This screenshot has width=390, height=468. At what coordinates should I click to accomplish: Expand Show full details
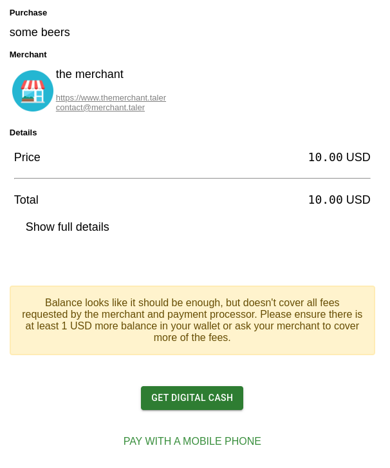pos(68,227)
